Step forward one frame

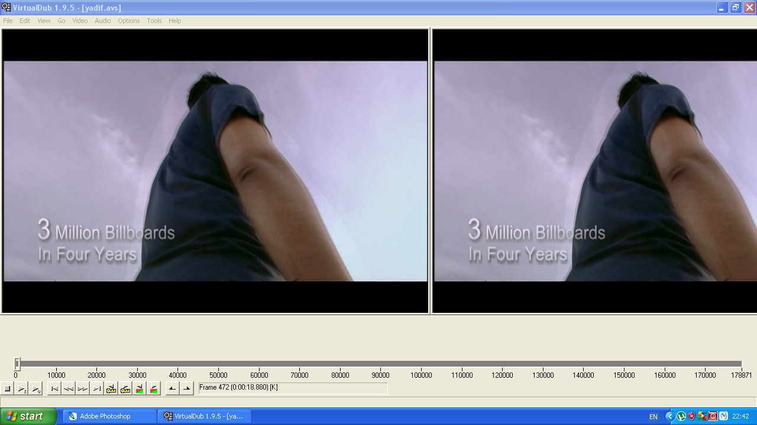pyautogui.click(x=82, y=388)
